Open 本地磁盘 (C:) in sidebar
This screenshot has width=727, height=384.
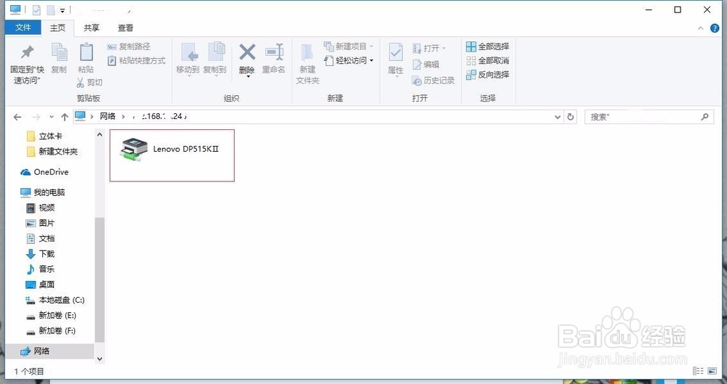point(55,301)
